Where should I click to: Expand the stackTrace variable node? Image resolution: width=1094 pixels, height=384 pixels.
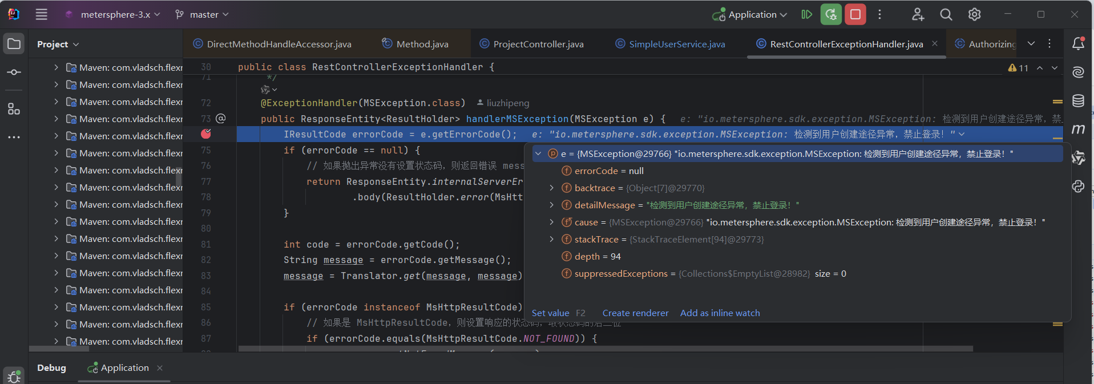[x=551, y=239]
